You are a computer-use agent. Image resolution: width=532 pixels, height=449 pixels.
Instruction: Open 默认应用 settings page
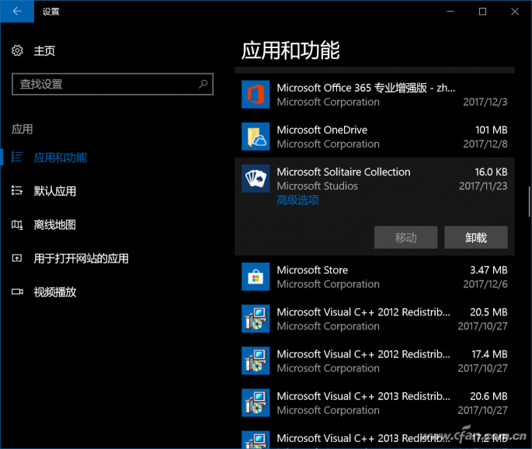point(55,191)
